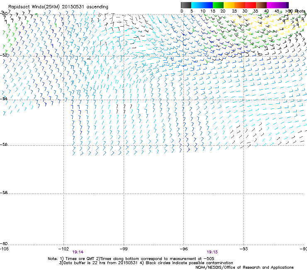Click the brown 35-40 knots color band
This screenshot has width=307, height=270.
pos(261,5)
